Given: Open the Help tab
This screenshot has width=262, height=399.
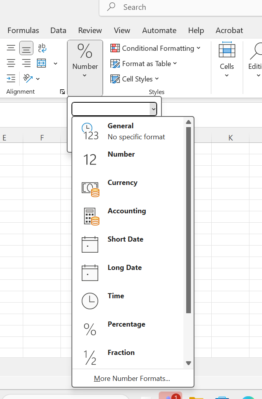Looking at the screenshot, I should (x=196, y=30).
